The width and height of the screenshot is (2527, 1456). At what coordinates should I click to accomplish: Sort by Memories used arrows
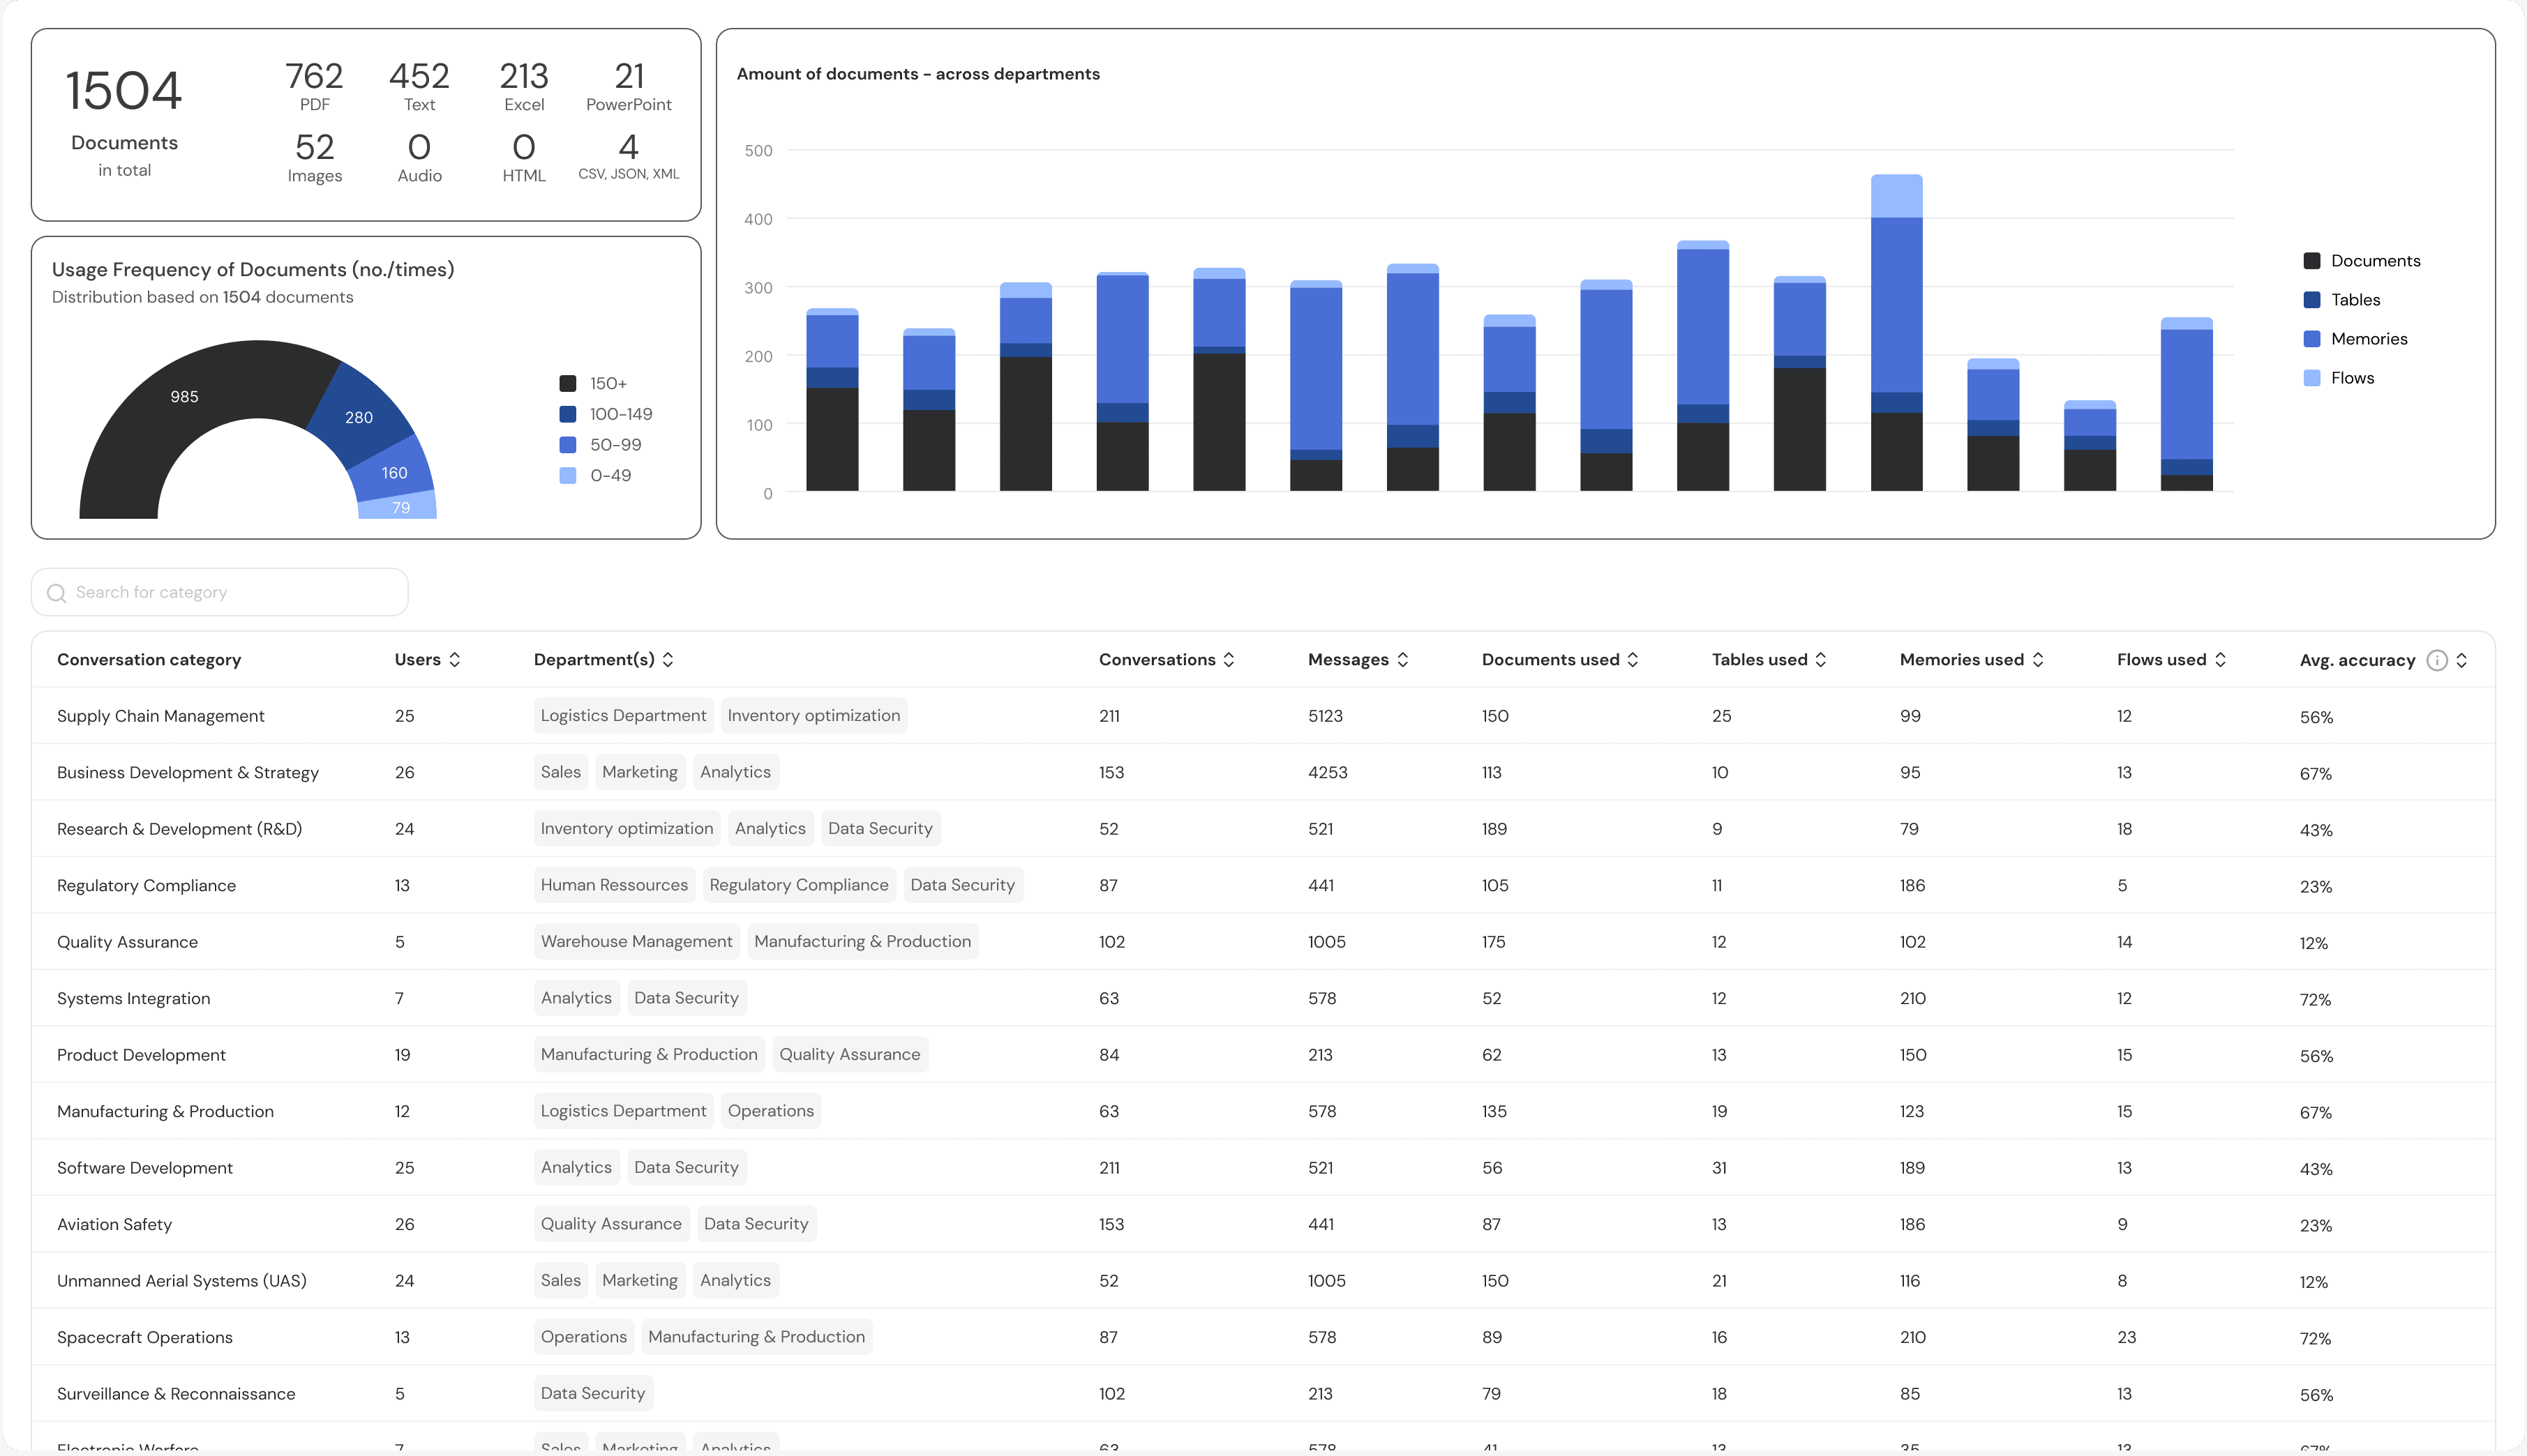click(2038, 660)
